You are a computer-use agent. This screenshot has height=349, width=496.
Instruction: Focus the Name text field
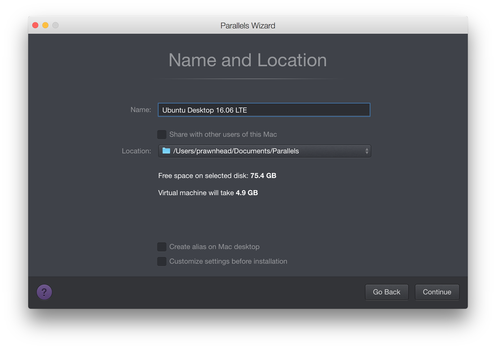264,110
